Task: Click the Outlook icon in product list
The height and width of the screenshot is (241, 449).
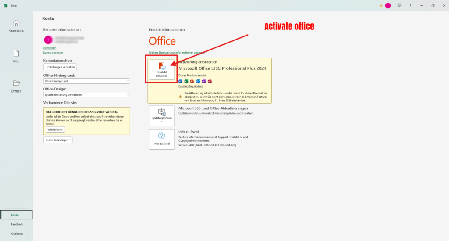Action: pyautogui.click(x=198, y=81)
